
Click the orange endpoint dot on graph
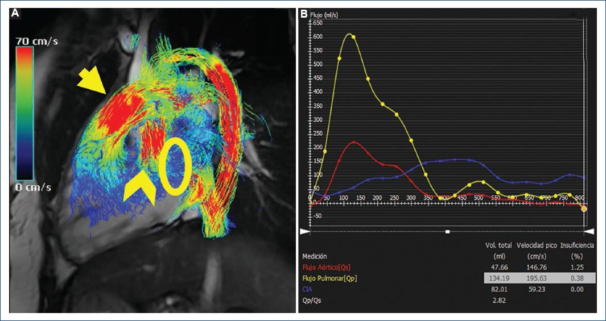[584, 209]
